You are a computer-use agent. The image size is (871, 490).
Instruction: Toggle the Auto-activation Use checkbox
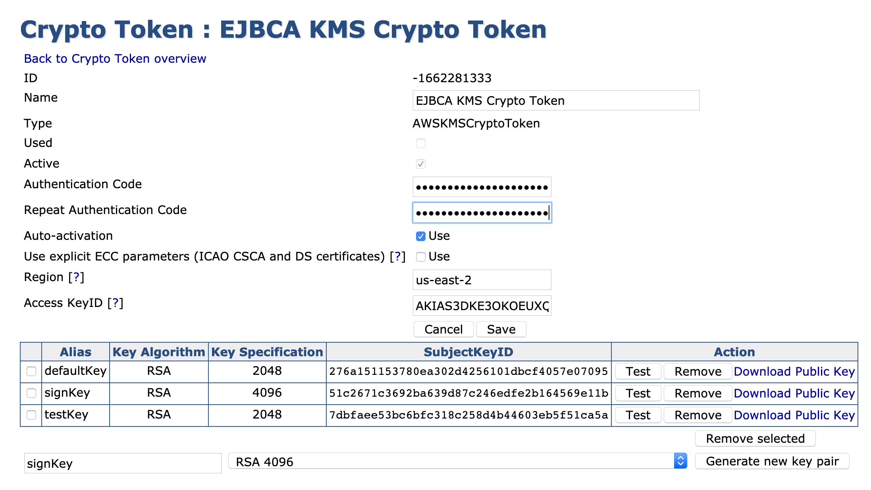[x=421, y=236]
